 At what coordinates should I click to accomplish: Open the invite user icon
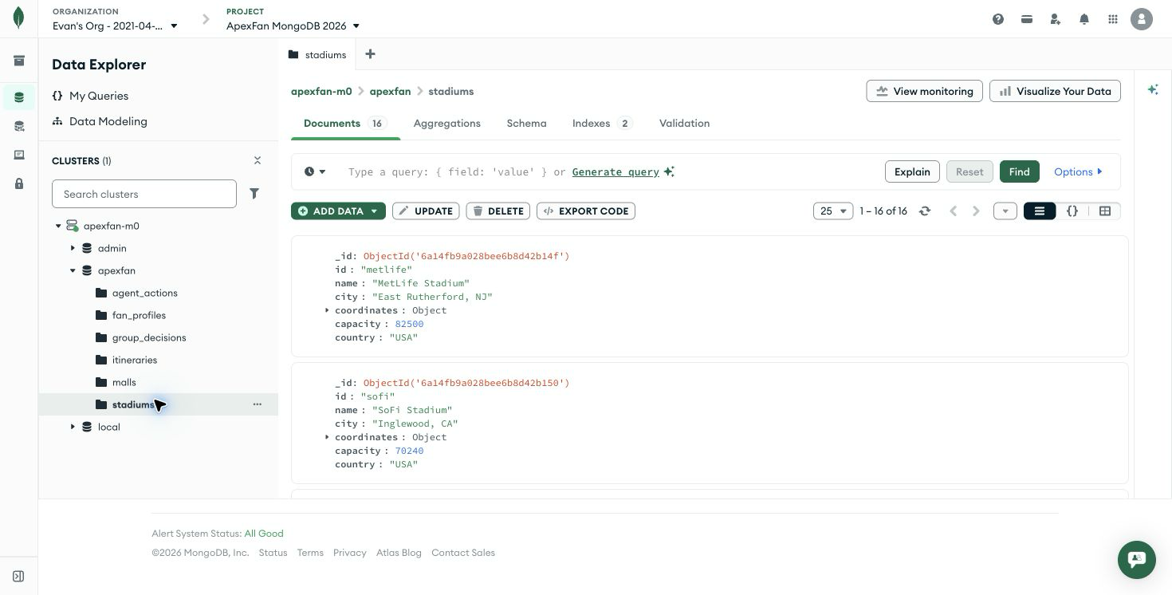coord(1056,19)
